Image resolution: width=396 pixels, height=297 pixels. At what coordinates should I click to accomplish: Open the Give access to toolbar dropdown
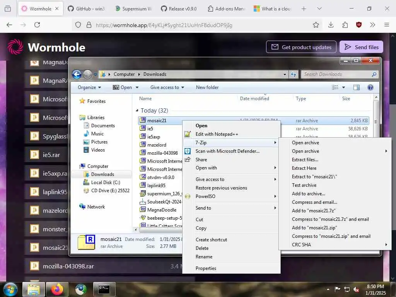click(167, 87)
